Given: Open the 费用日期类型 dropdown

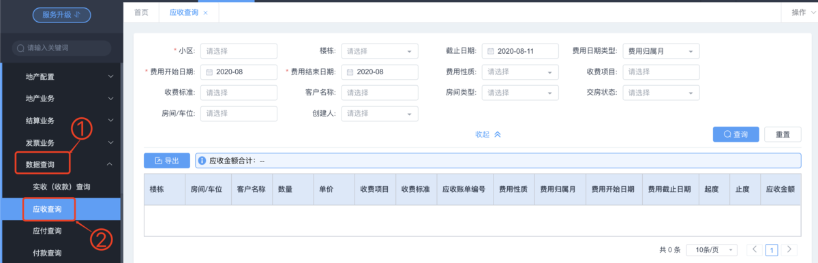Looking at the screenshot, I should (x=661, y=51).
